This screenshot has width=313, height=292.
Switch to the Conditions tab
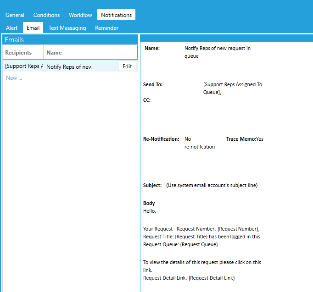(46, 15)
